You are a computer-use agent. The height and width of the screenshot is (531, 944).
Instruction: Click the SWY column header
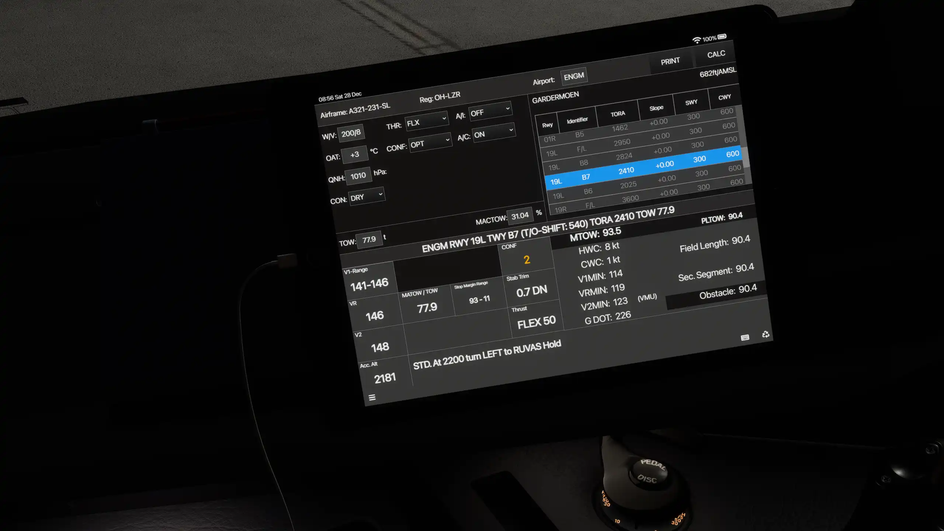pos(691,102)
